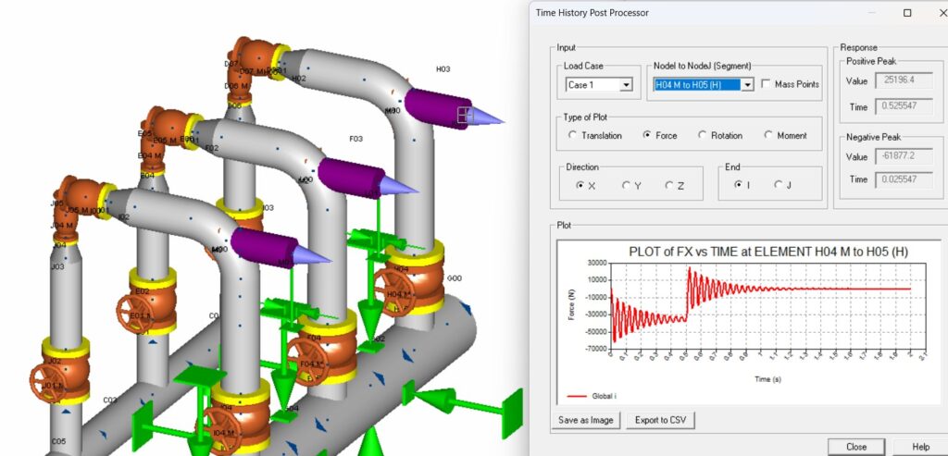The image size is (948, 456).
Task: Click the red Global i legend line
Action: pyautogui.click(x=575, y=394)
